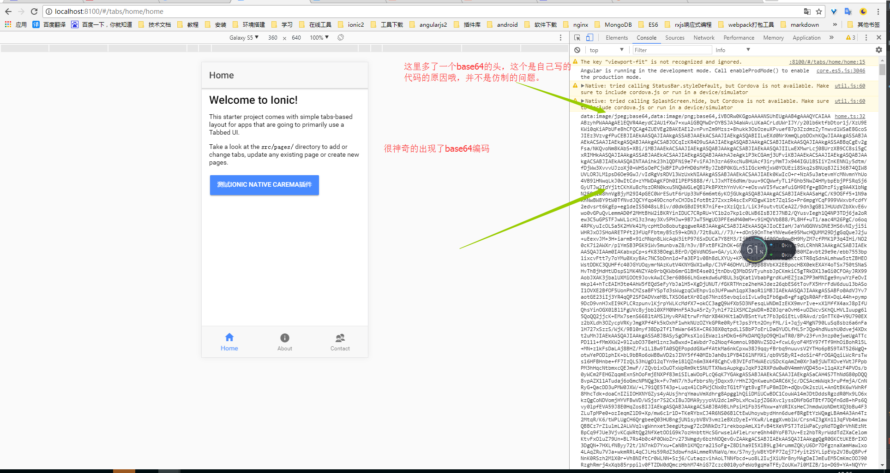890x473 pixels.
Task: Switch to the Performance tab
Action: 739,38
